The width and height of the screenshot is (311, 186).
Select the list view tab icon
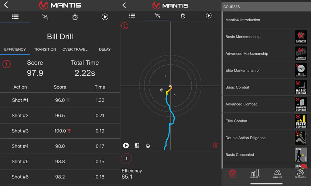coord(132,16)
